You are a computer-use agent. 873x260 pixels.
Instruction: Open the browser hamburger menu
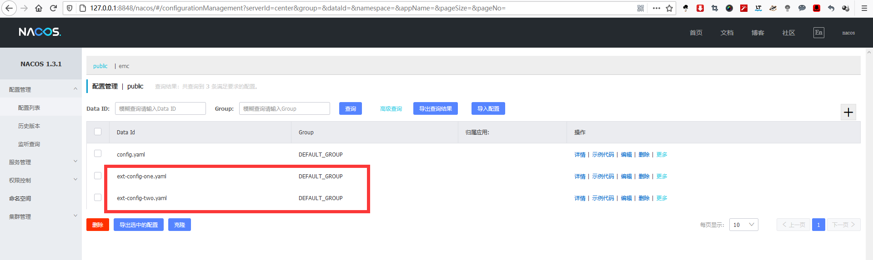[x=864, y=8]
